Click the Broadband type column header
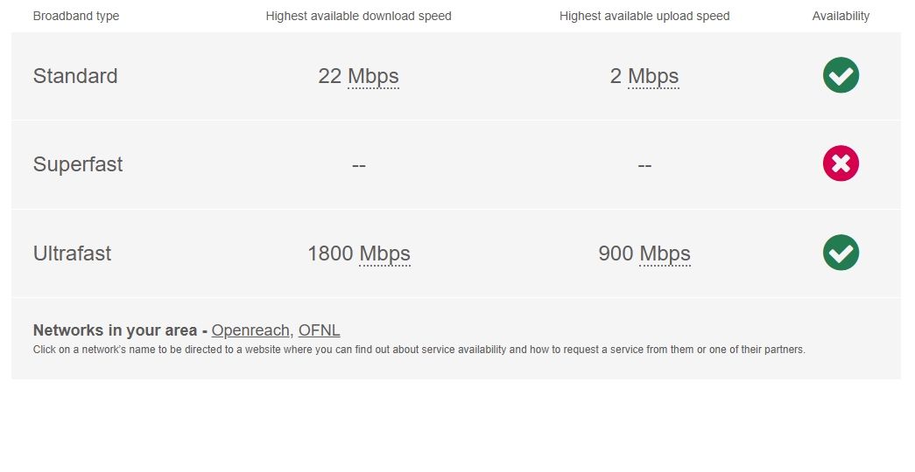915x472 pixels. pos(76,16)
